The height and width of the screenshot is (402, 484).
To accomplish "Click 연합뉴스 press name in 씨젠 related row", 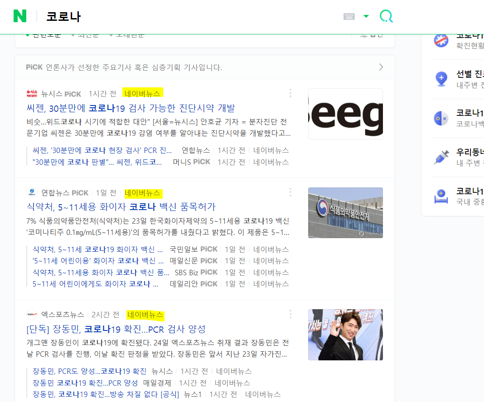I will click(x=196, y=150).
